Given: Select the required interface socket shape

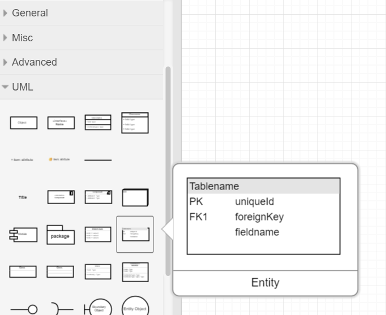Looking at the screenshot, I should coord(62,309).
